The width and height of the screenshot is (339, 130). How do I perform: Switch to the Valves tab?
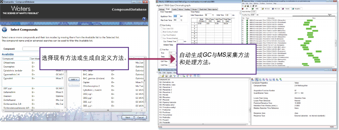click(x=181, y=9)
